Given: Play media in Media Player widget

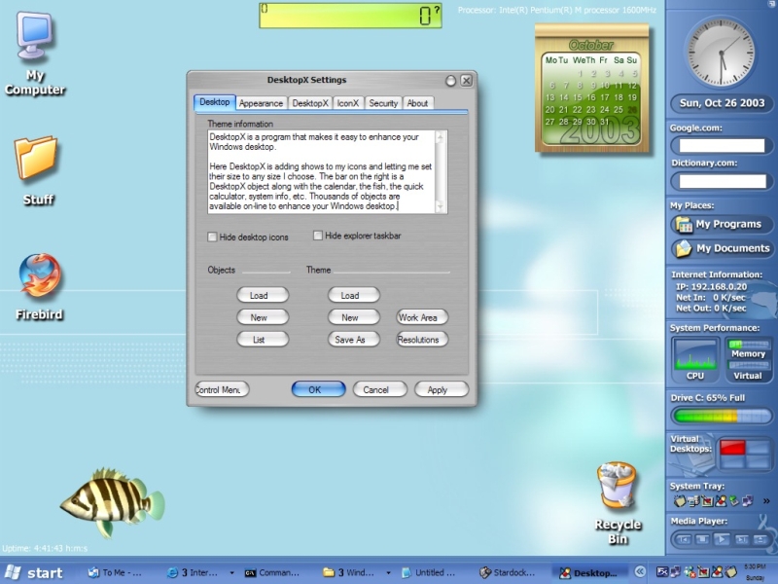Looking at the screenshot, I should (722, 539).
